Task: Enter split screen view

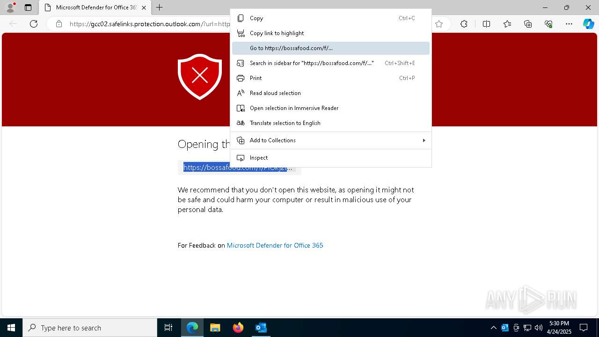Action: tap(486, 24)
